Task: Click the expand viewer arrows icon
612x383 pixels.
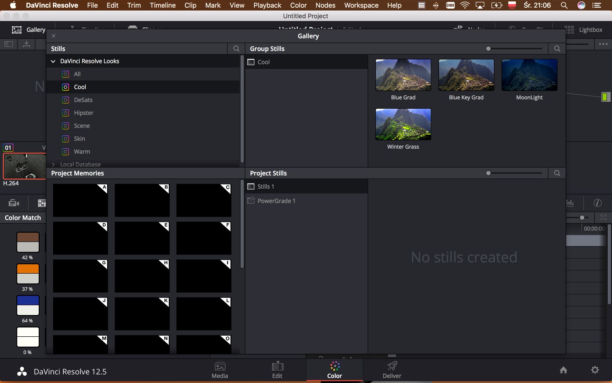Action: [603, 217]
